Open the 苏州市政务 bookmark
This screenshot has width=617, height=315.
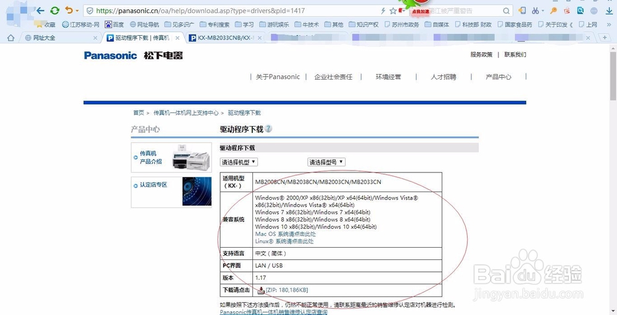pos(402,25)
